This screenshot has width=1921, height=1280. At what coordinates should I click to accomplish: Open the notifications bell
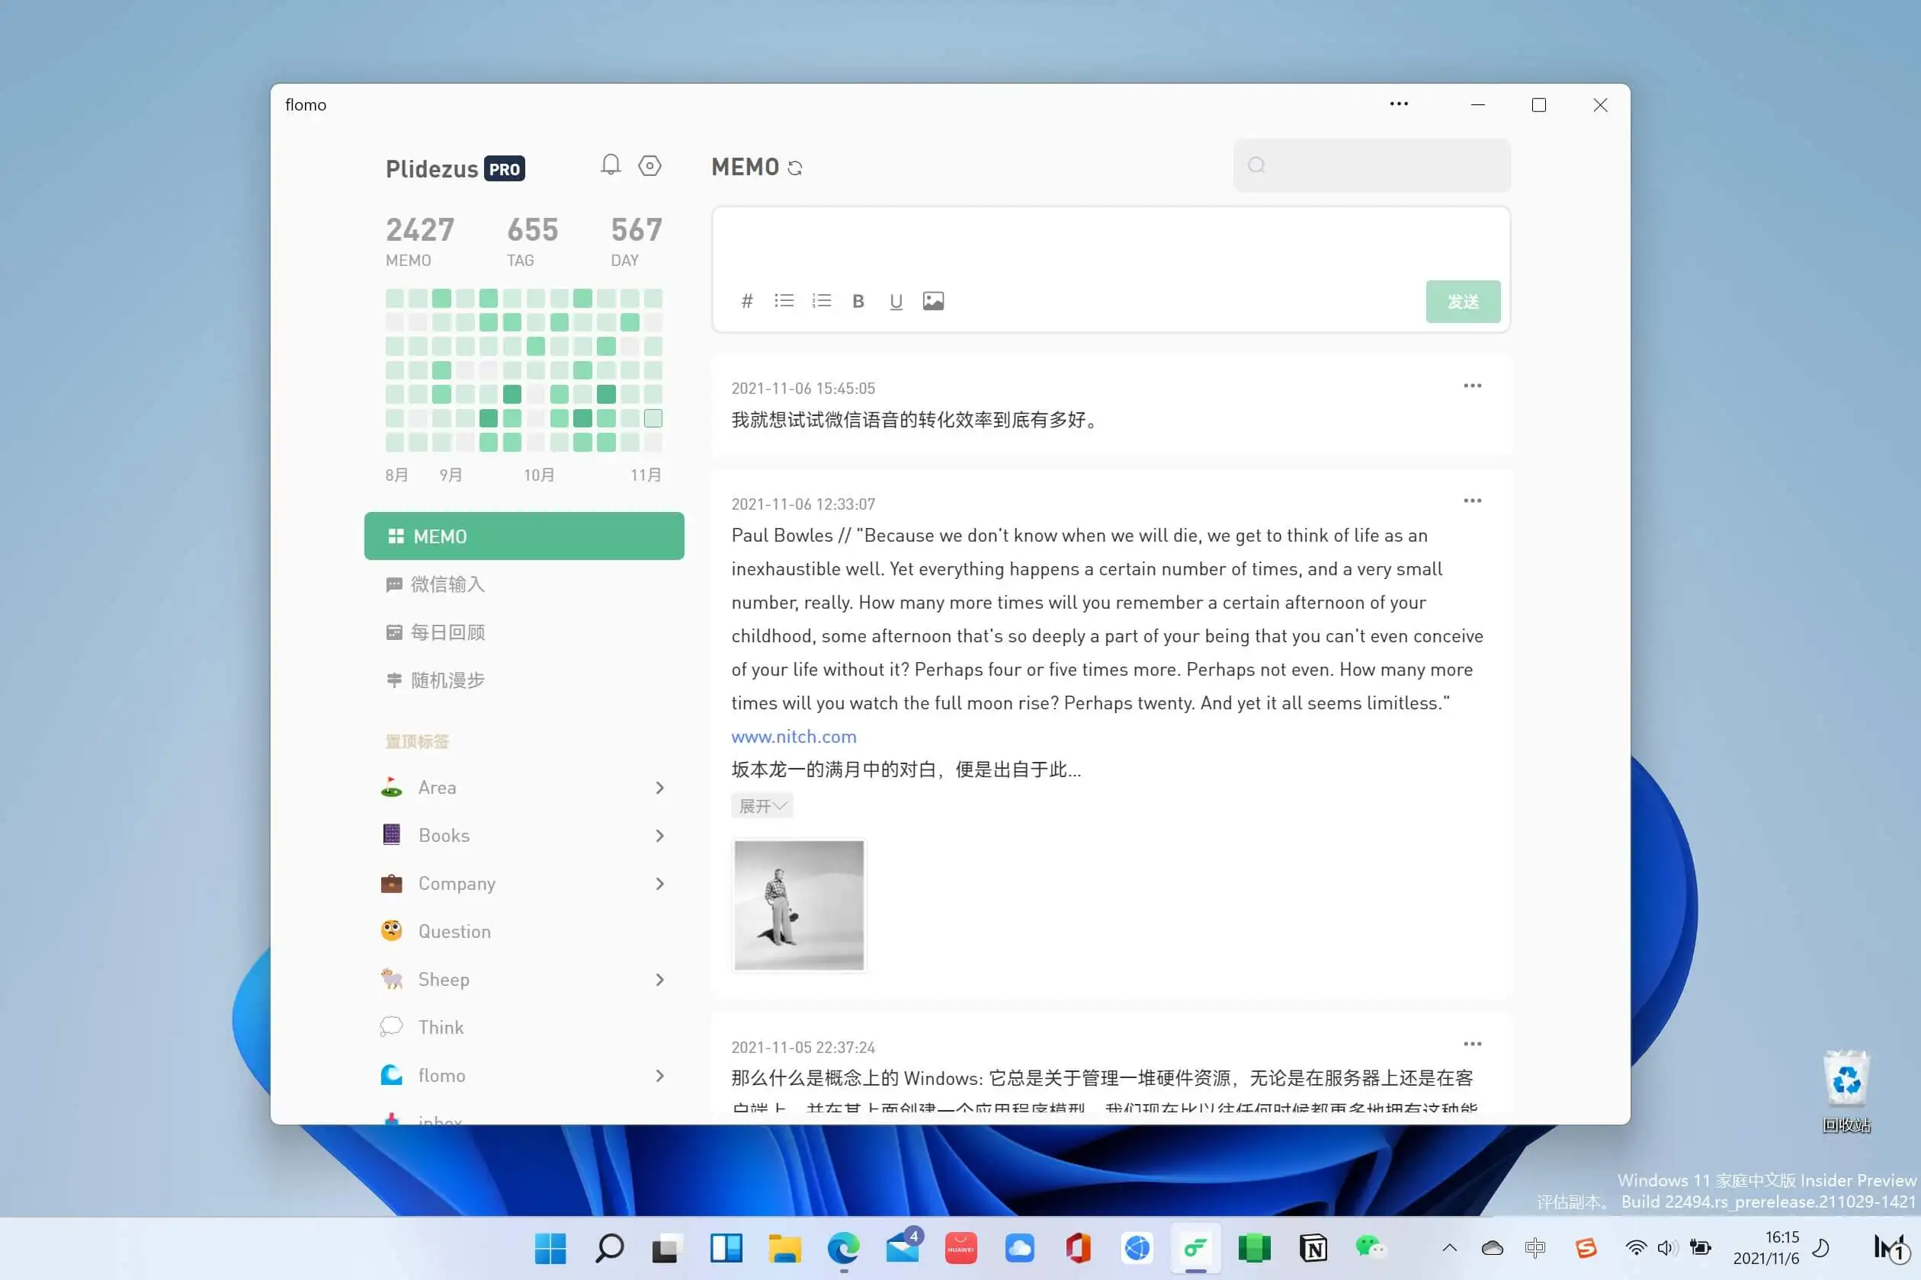point(610,165)
